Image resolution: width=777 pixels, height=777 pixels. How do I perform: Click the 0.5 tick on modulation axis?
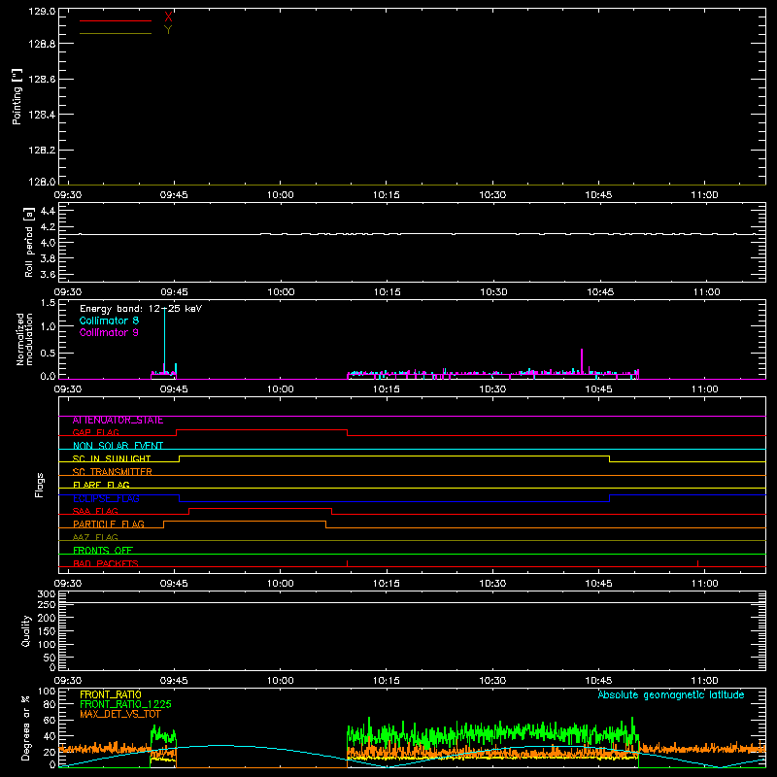[x=48, y=353]
